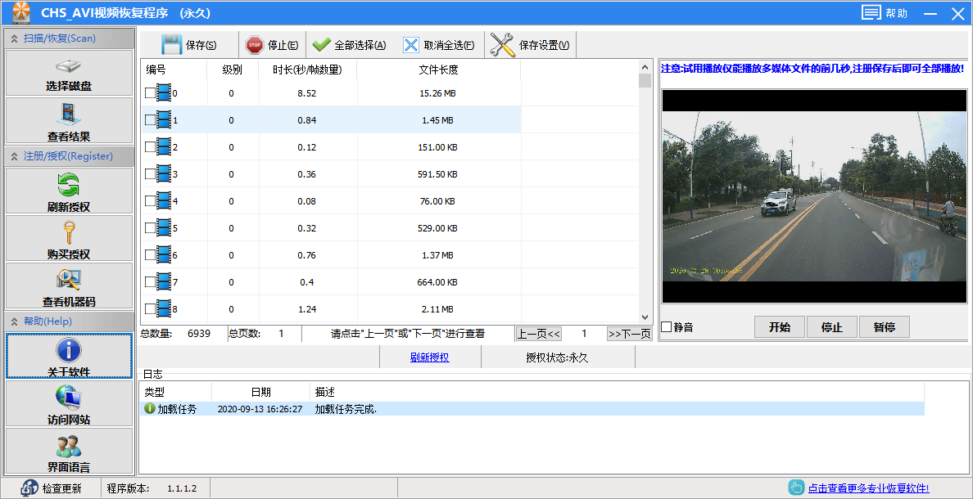The width and height of the screenshot is (973, 499).
Task: Go to previous page (上一页<<)
Action: (539, 334)
